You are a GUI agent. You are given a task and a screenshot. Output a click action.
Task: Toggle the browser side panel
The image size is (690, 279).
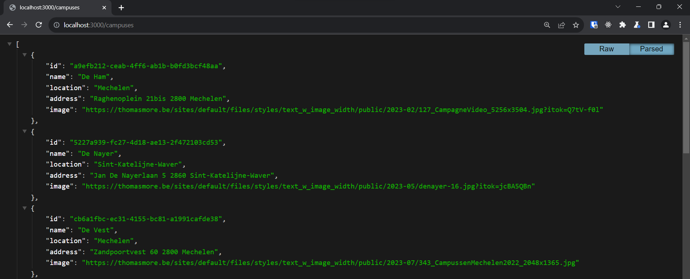(651, 25)
